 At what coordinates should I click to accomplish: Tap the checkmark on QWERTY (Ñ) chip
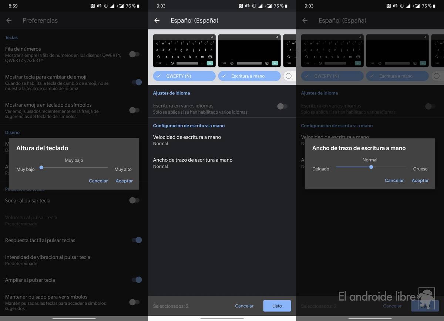pos(158,76)
